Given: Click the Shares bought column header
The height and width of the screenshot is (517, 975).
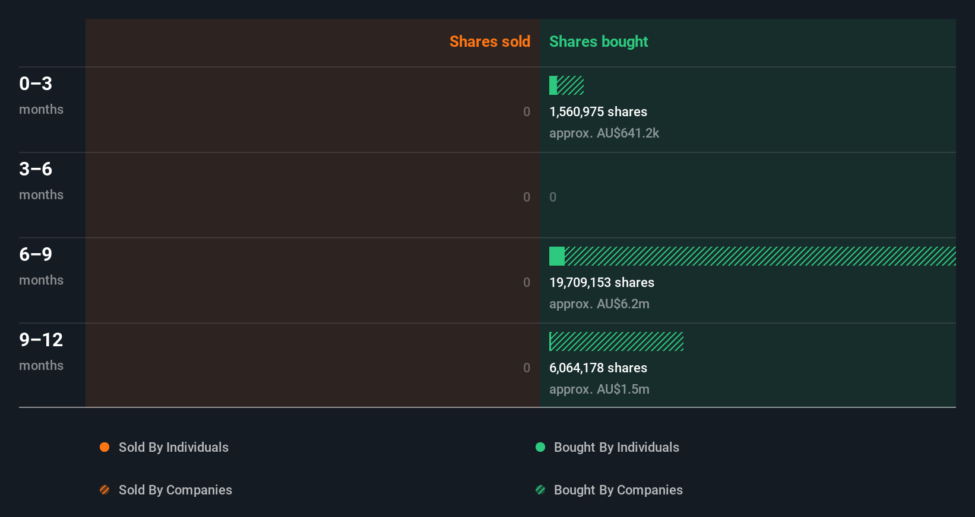Looking at the screenshot, I should [x=599, y=42].
